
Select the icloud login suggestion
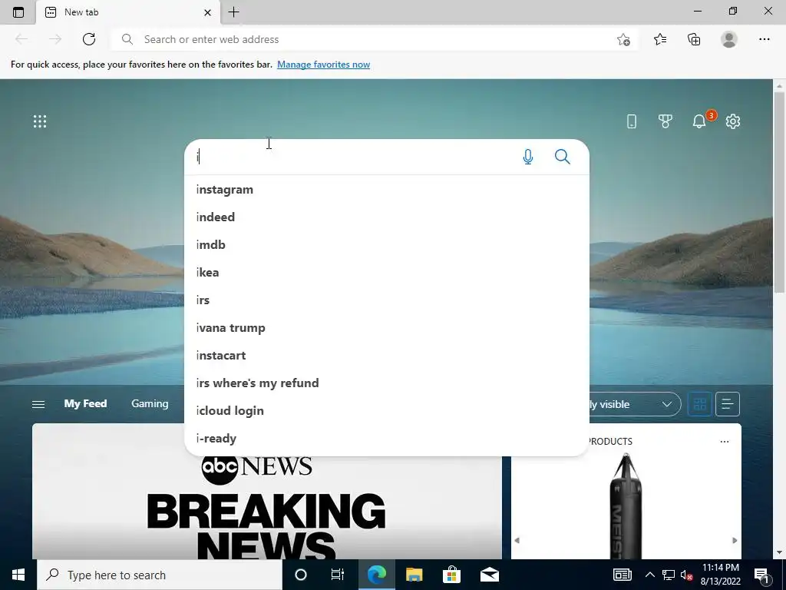point(387,410)
